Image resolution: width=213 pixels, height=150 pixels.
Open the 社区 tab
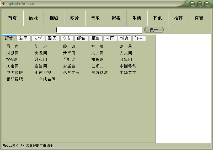tap(110, 38)
